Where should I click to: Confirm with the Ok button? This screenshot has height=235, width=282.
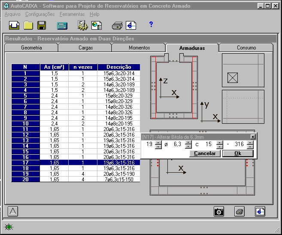pyautogui.click(x=238, y=153)
